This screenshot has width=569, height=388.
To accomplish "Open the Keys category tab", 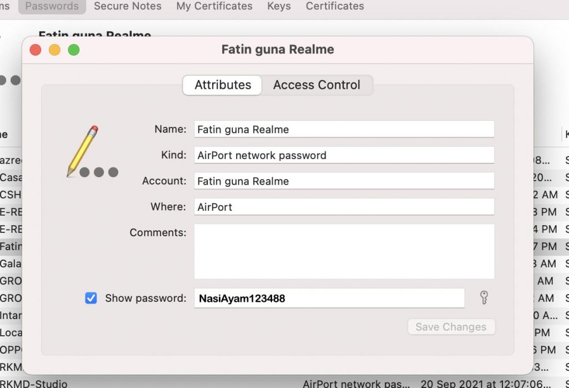I will pyautogui.click(x=279, y=6).
